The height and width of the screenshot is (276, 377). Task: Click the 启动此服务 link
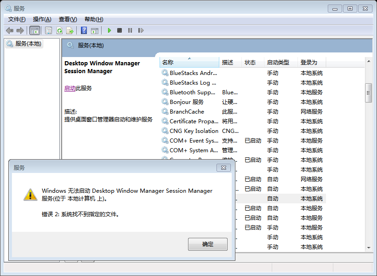click(x=70, y=88)
